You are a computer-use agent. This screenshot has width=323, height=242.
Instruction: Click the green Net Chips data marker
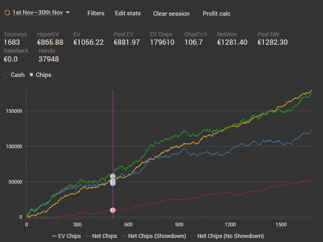113,177
